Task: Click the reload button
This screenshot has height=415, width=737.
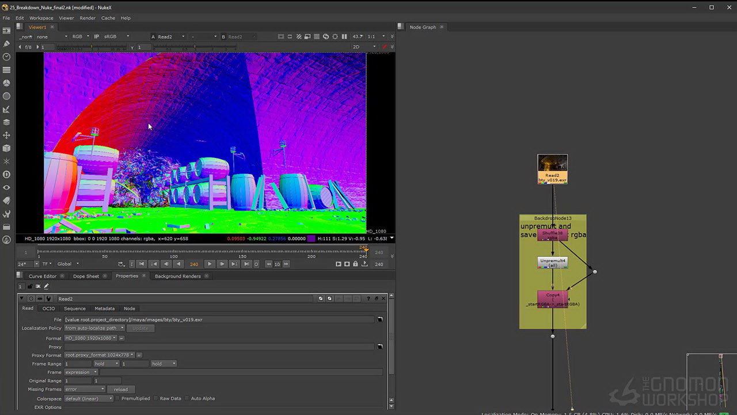Action: [x=120, y=389]
